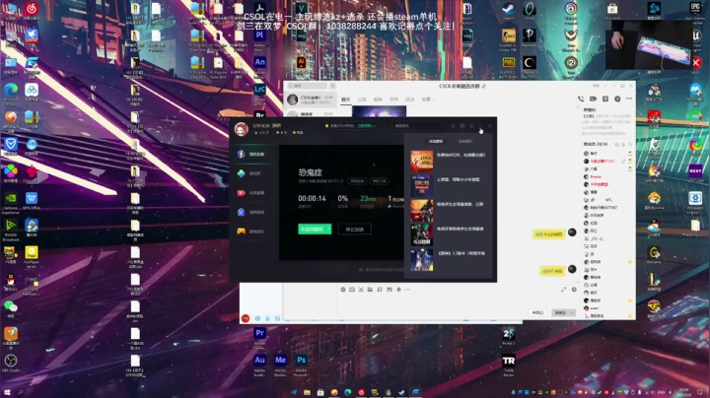Open Microsoft Edge desktop shortcut
Viewport: 710px width, 398px height.
(x=11, y=94)
